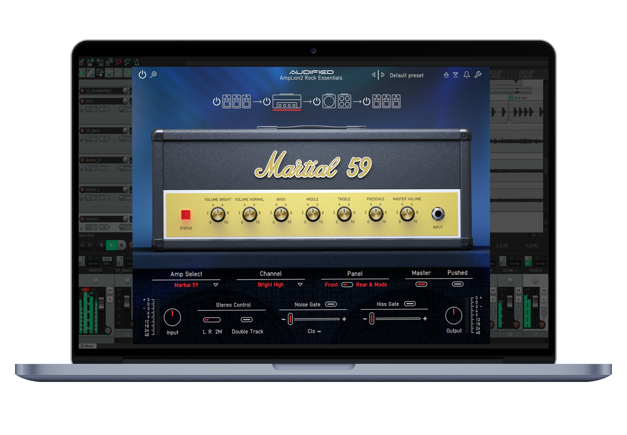Viewport: 627px width, 435px height.
Task: Toggle the Double Track switch
Action: [x=247, y=319]
